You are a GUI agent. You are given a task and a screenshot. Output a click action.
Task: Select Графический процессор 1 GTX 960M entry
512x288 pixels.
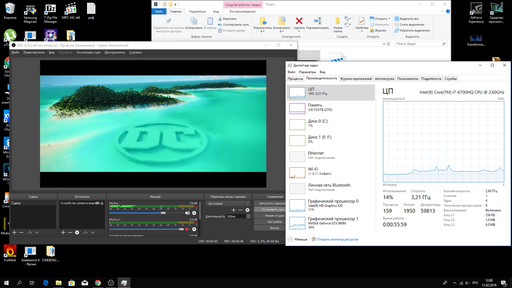click(x=331, y=223)
